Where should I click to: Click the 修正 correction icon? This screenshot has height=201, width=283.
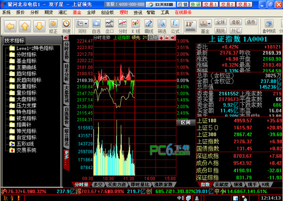click(53, 26)
